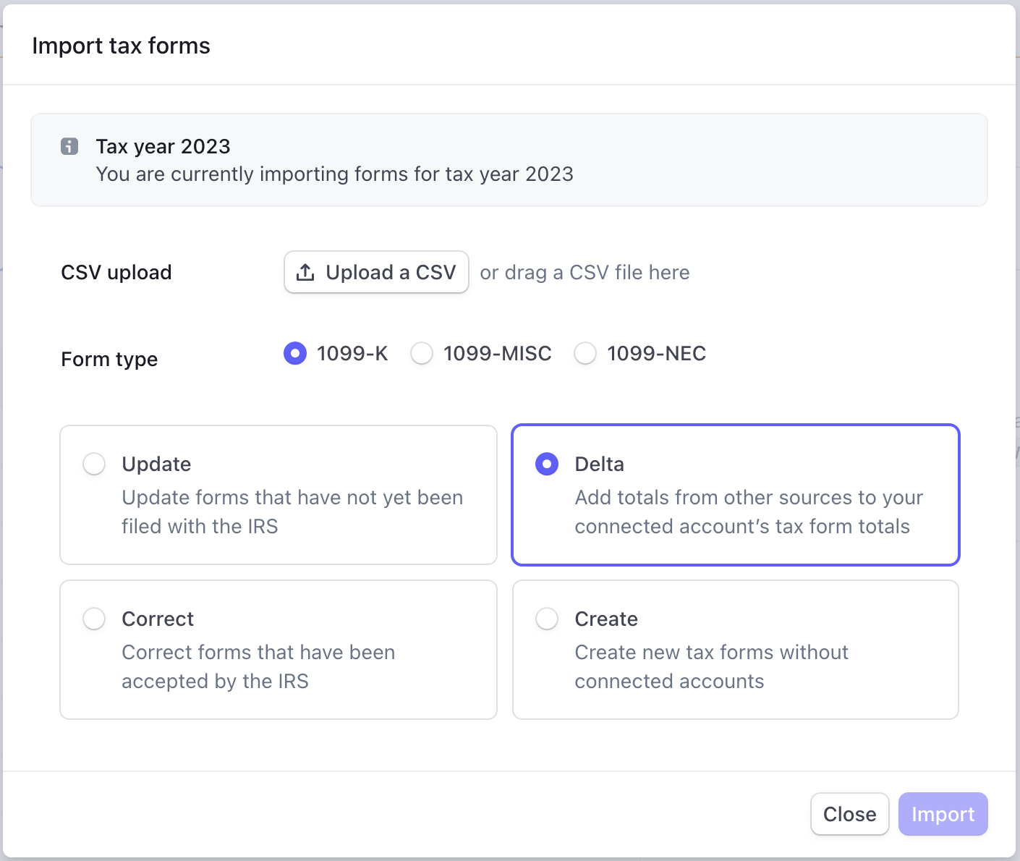Click 'Correct forms that have been accepted' description
1020x861 pixels.
coord(258,666)
